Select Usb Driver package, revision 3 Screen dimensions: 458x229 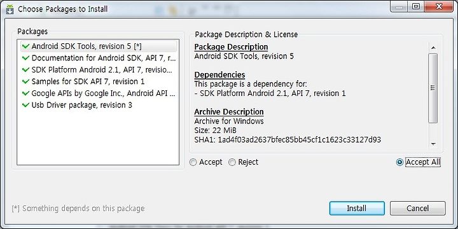(99, 105)
